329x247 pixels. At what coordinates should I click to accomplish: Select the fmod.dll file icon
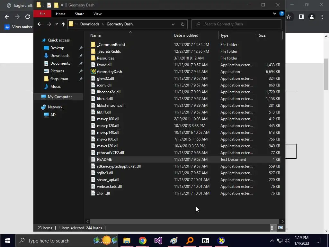(93, 65)
